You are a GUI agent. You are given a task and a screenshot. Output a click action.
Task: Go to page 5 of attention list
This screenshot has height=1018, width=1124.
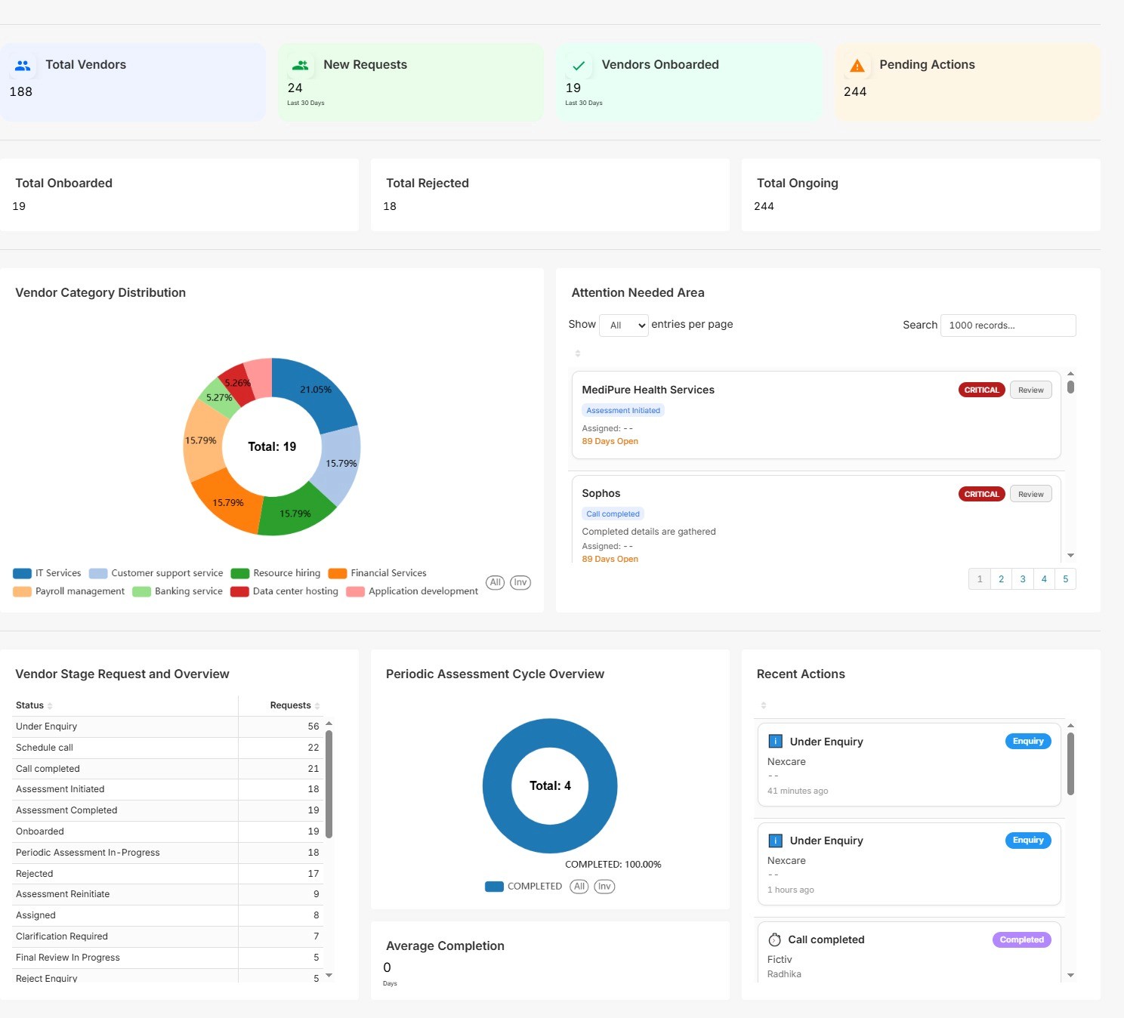[1066, 579]
